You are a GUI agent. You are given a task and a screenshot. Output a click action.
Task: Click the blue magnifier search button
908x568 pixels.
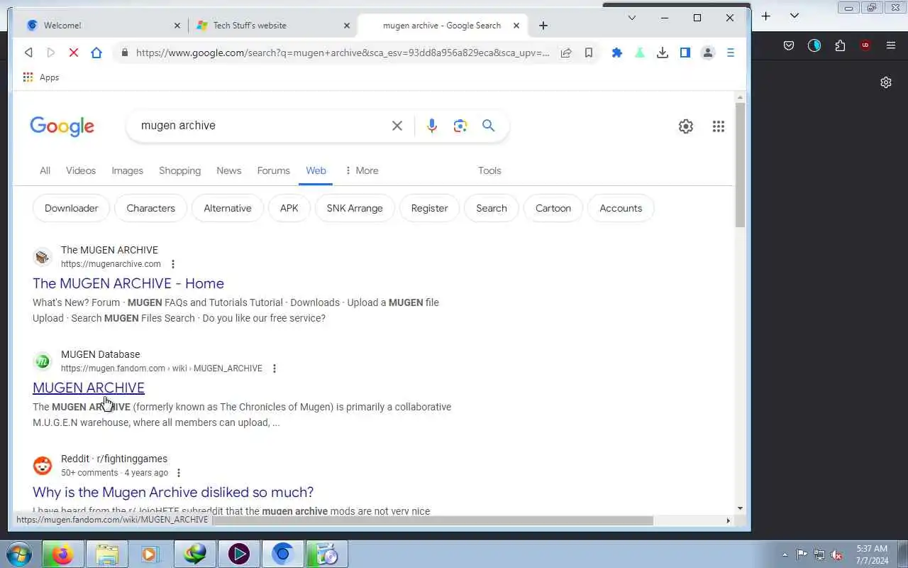[489, 126]
